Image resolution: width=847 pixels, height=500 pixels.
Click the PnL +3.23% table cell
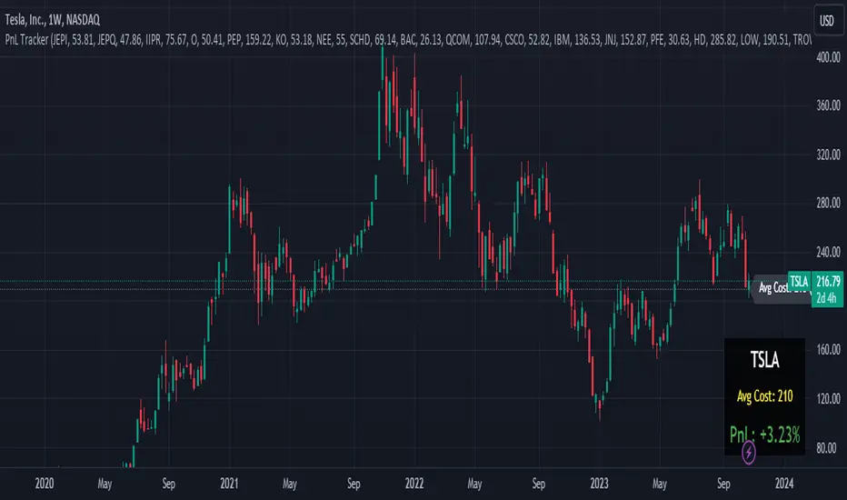pyautogui.click(x=764, y=434)
